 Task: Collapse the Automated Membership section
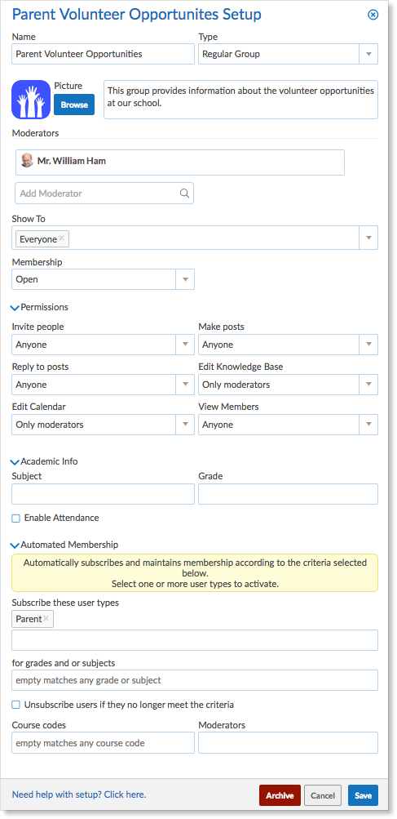[15, 545]
